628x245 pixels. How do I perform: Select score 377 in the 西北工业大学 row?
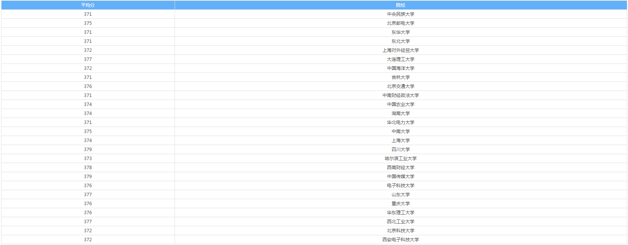[x=88, y=222]
